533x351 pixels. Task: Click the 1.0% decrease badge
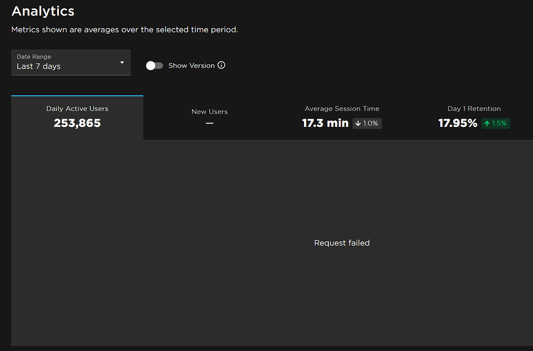(x=367, y=123)
